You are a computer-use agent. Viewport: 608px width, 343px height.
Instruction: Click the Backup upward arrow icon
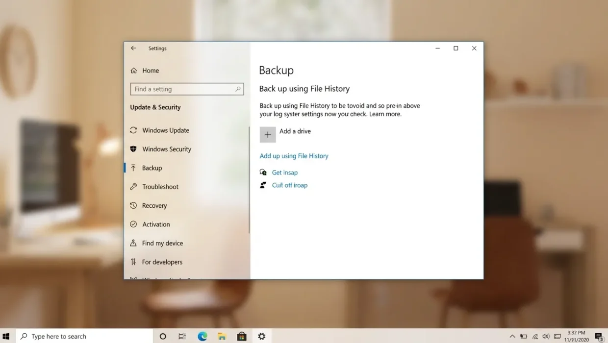point(133,168)
